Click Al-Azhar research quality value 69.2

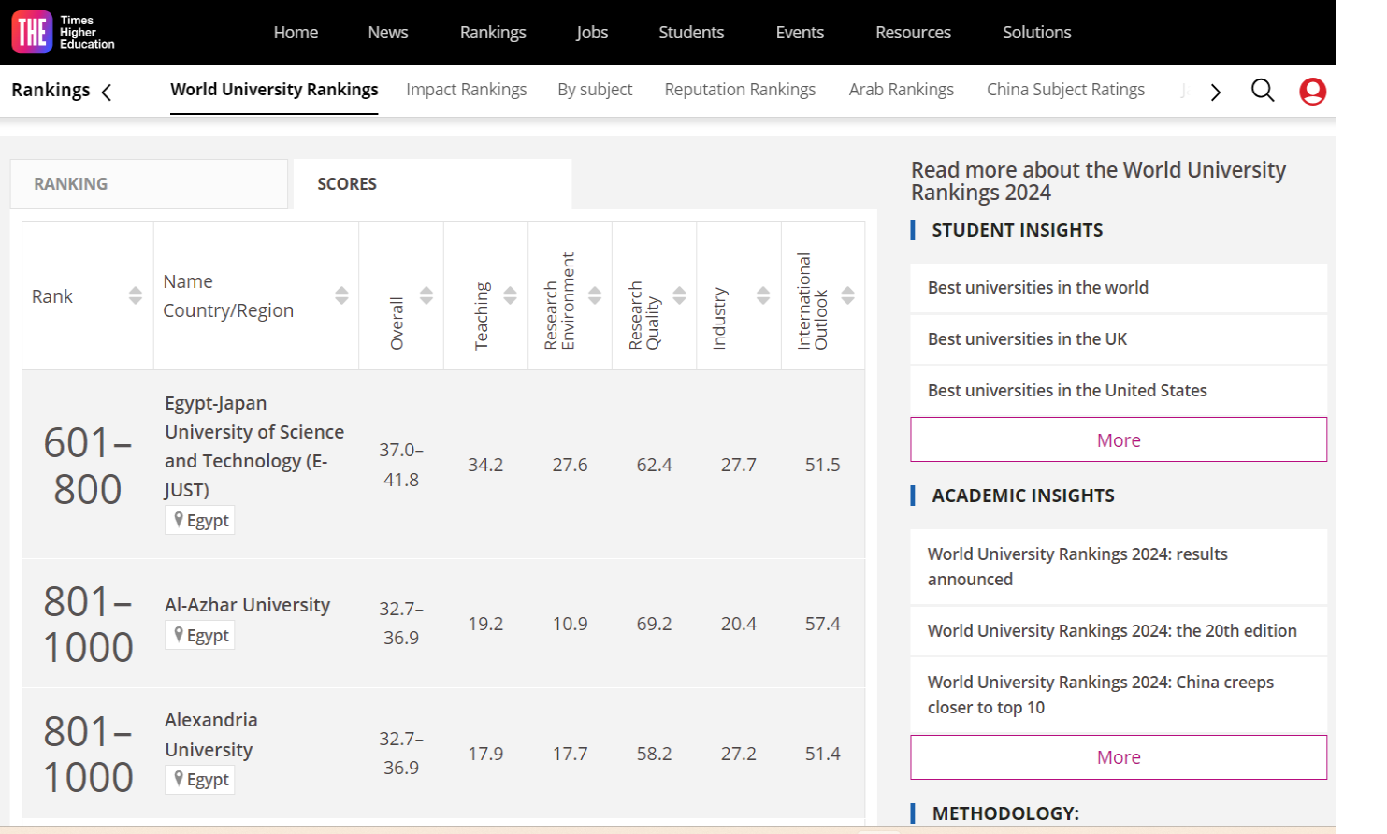click(654, 624)
